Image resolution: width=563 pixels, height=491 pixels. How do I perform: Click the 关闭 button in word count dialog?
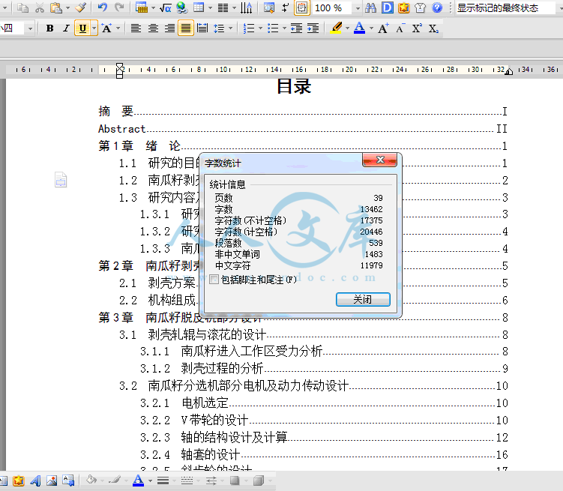click(x=363, y=299)
